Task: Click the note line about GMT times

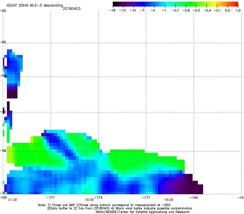Action: pyautogui.click(x=104, y=205)
